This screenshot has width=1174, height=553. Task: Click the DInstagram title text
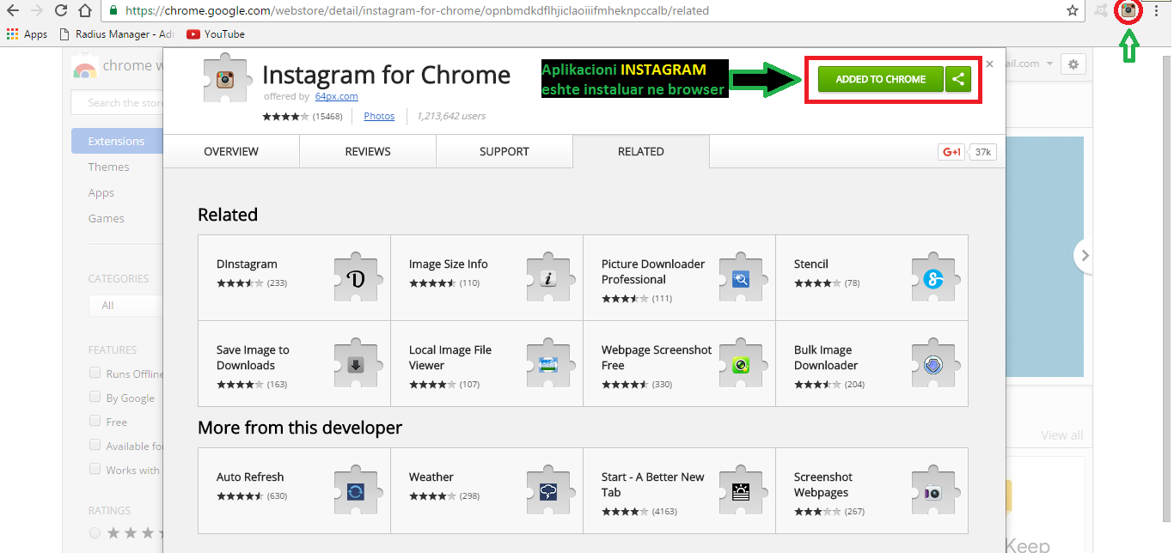coord(247,264)
